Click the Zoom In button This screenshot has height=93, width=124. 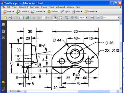tap(76, 18)
